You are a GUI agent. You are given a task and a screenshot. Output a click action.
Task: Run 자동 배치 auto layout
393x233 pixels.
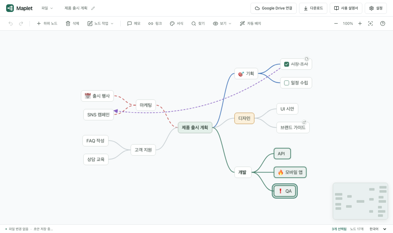[251, 24]
